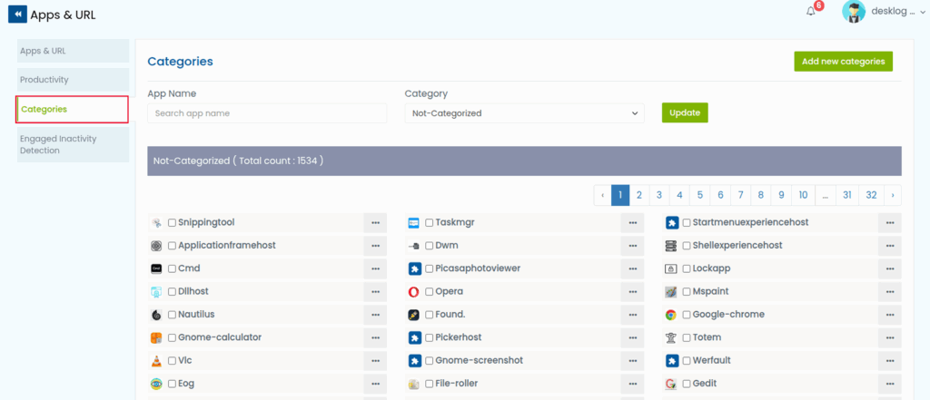Tick the Taskmgr checkbox
The width and height of the screenshot is (930, 400).
(x=429, y=223)
